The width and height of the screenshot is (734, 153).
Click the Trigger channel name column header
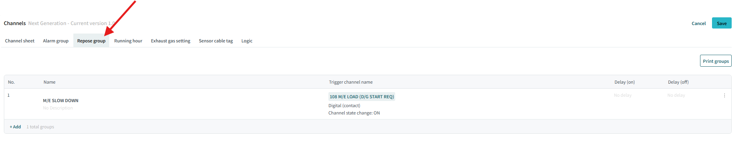click(350, 82)
